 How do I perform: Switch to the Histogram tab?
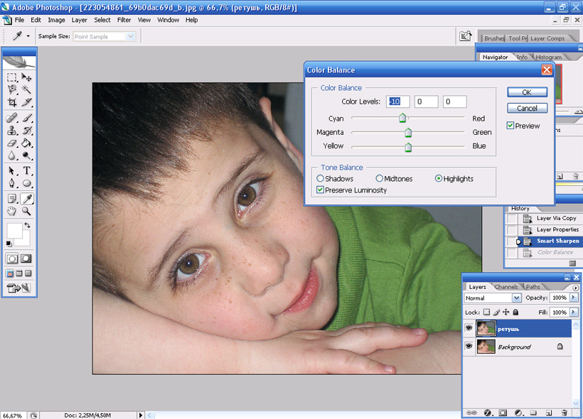tap(548, 57)
